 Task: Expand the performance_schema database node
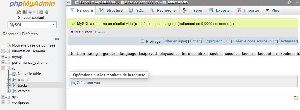[3, 63]
